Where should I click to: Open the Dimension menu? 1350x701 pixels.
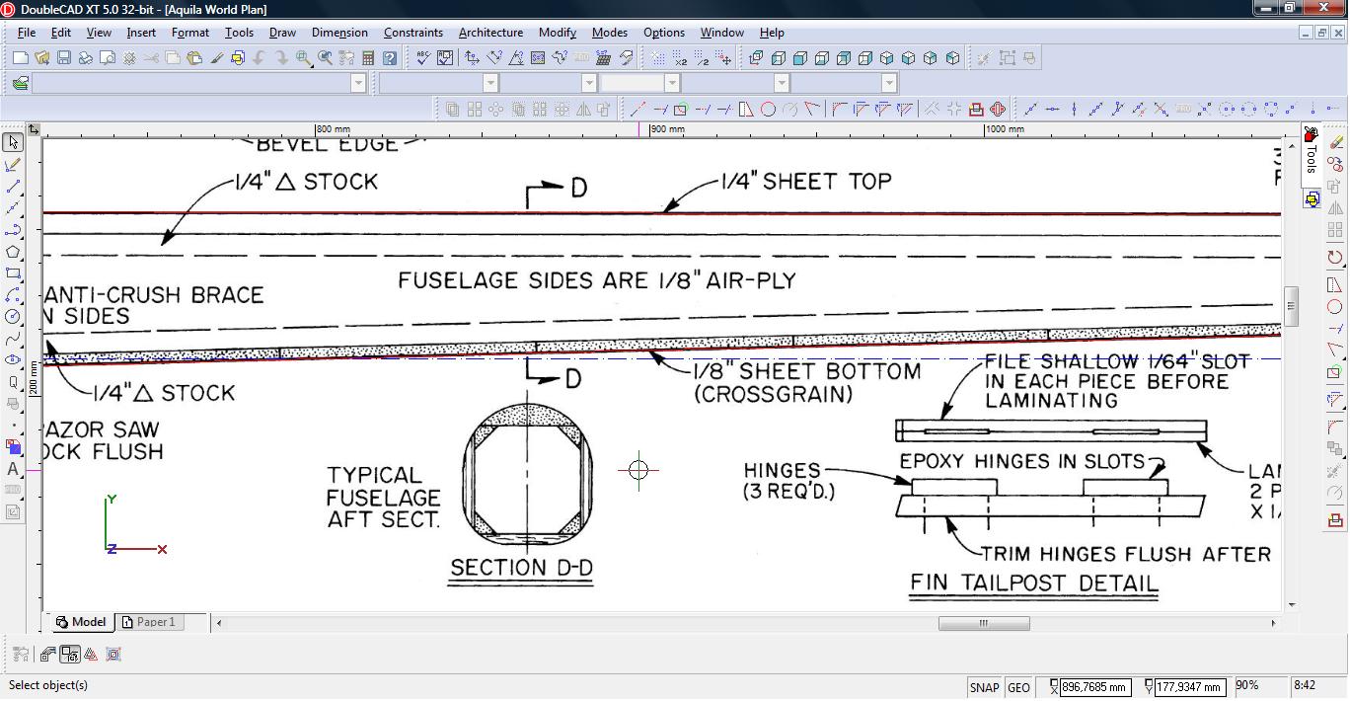point(339,33)
